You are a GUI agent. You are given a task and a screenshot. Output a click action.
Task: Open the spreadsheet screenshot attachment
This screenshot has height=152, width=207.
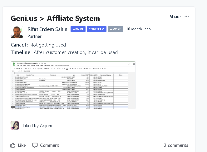(73, 85)
